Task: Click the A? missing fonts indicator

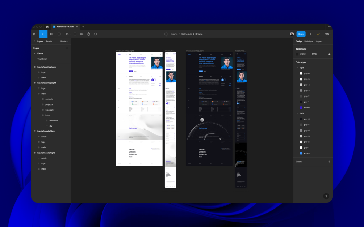Action: 318,34
